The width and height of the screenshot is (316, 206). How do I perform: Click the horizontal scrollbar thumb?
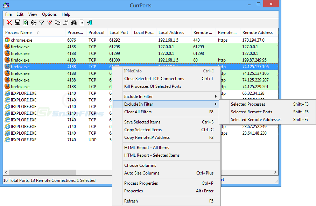point(42,172)
